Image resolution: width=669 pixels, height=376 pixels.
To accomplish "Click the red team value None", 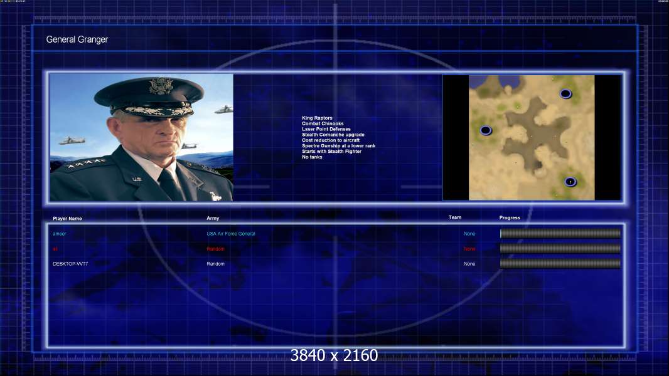I will click(469, 249).
